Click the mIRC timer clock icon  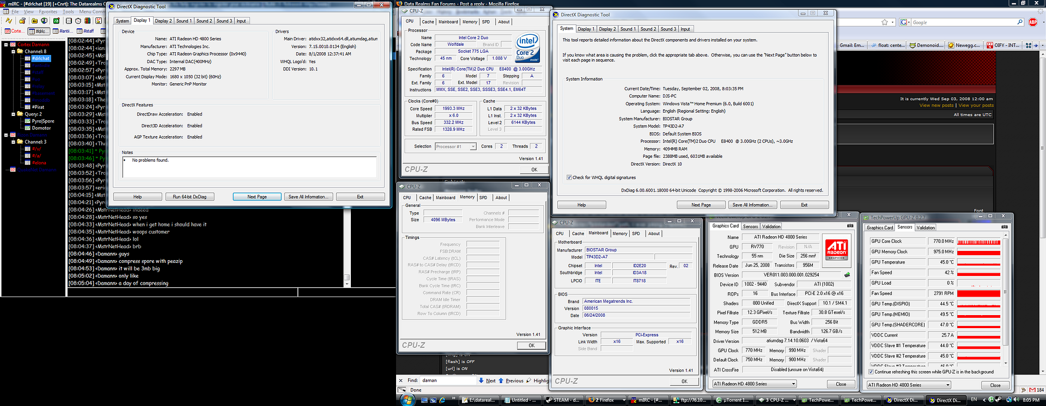(x=78, y=21)
